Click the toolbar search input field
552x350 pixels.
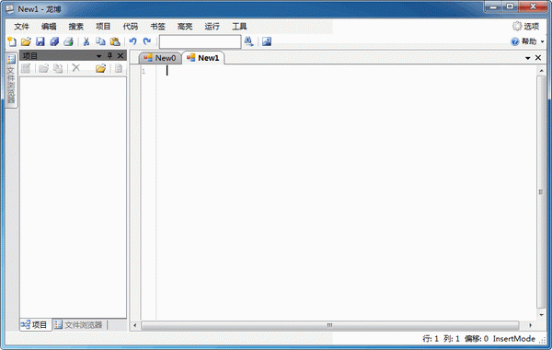point(200,41)
